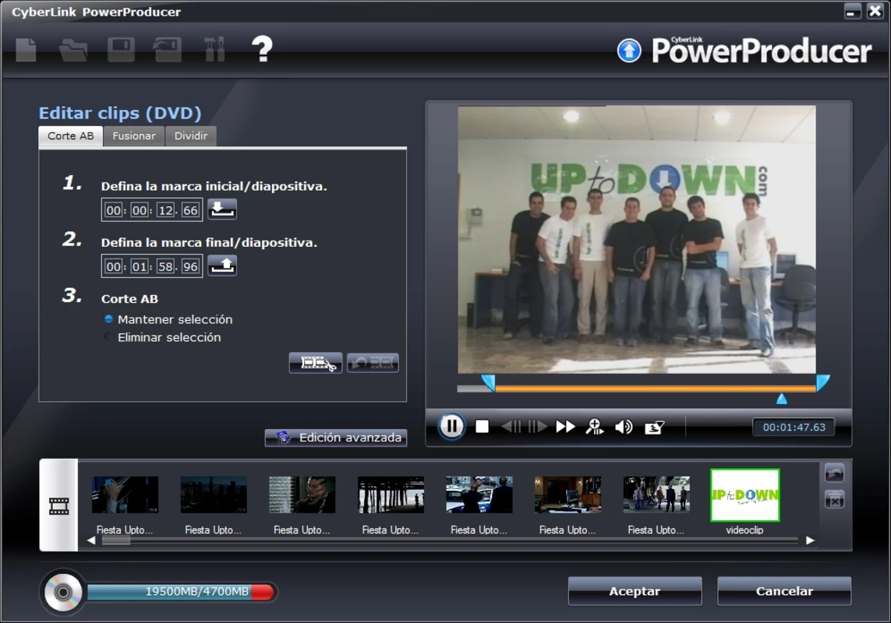Click the frames field showing 66
This screenshot has height=623, width=891.
(x=190, y=210)
